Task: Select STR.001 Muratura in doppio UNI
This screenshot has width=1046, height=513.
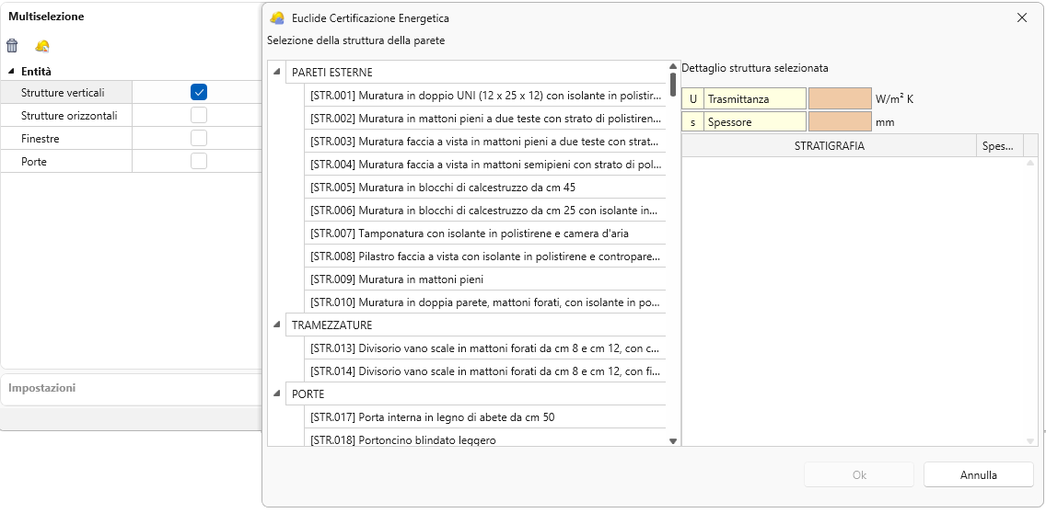Action: click(485, 95)
